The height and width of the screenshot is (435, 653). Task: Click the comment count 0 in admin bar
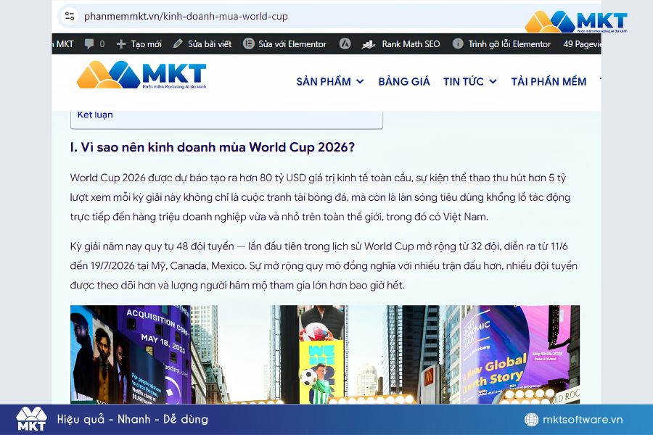pos(102,43)
